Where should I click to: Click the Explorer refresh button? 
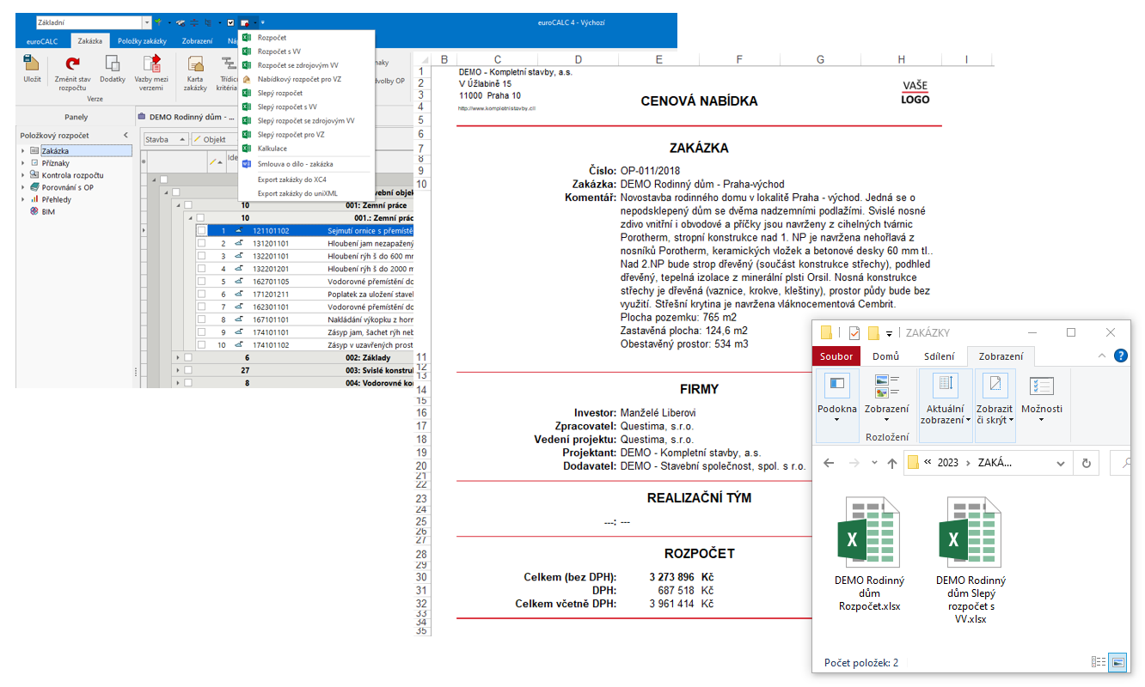[x=1086, y=463]
